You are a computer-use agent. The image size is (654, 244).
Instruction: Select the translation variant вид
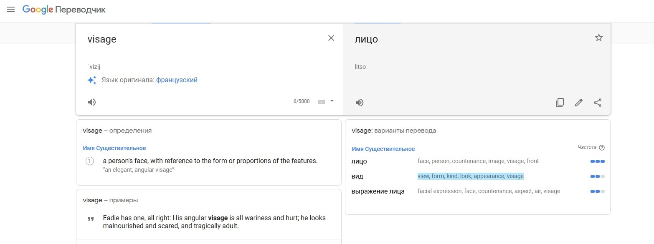point(357,176)
